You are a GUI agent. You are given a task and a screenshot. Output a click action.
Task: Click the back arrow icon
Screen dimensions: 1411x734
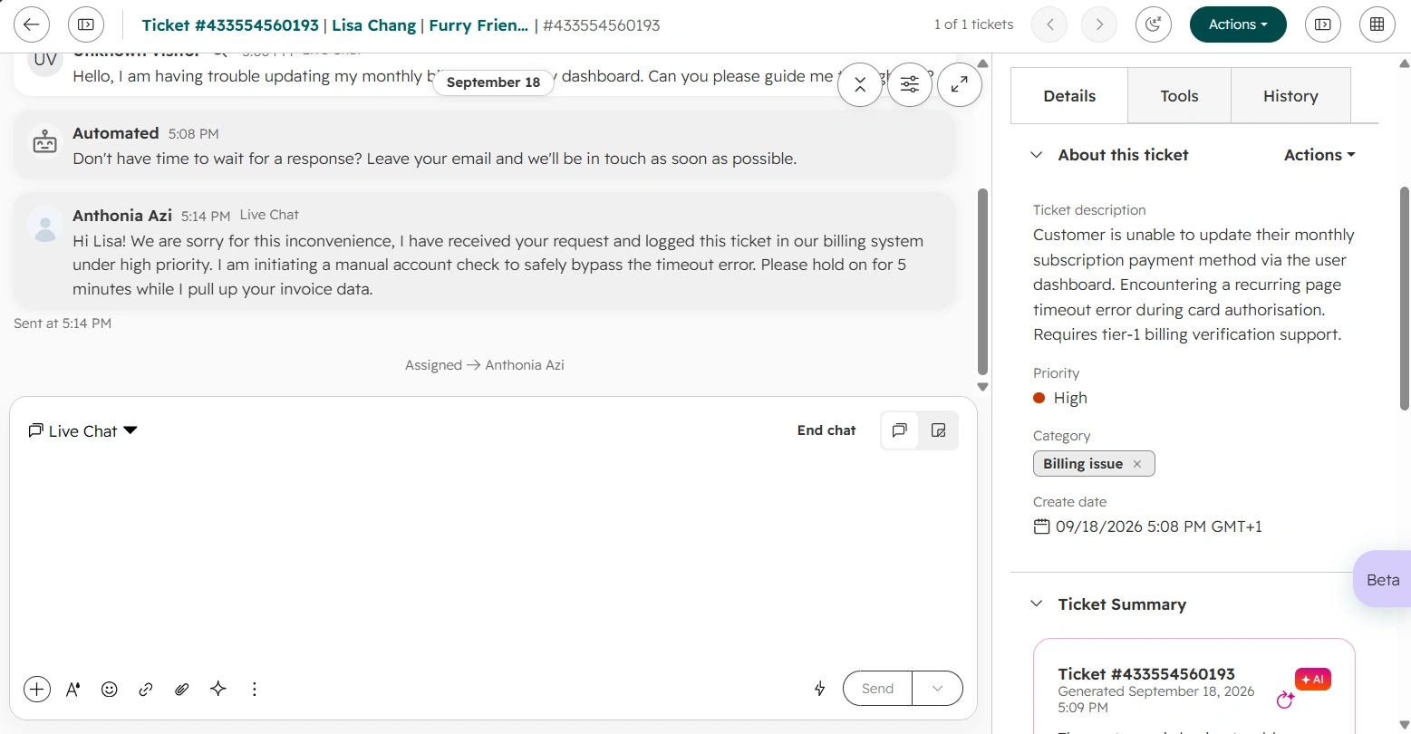coord(32,24)
